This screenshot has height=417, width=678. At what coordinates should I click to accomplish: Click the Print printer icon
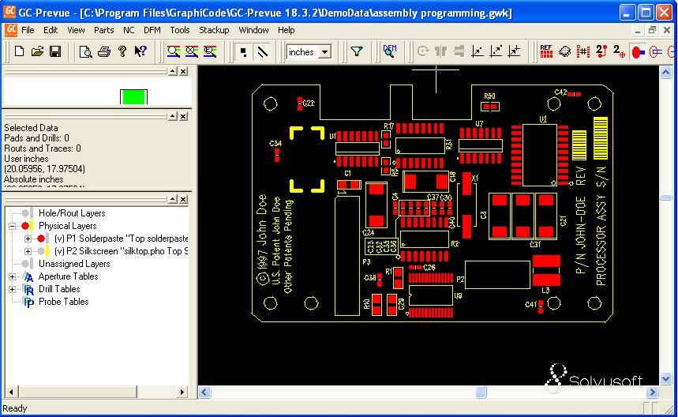point(103,51)
